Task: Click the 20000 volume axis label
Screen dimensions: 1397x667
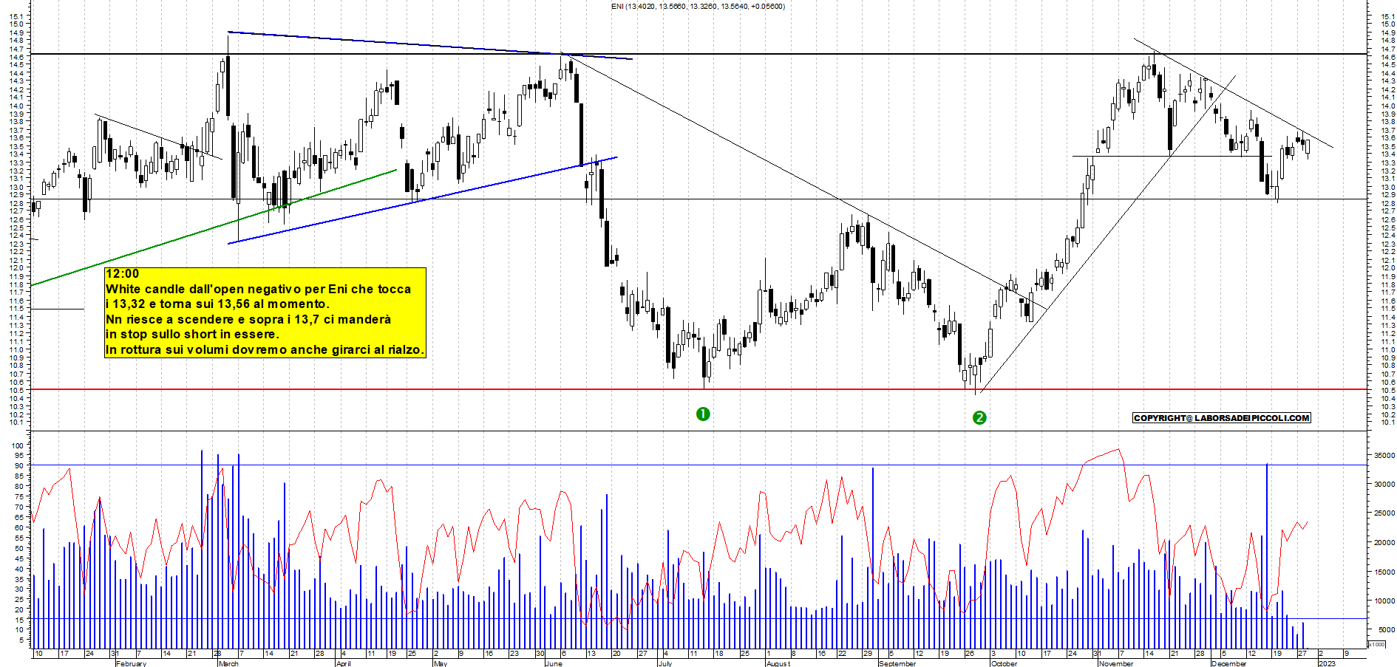Action: [x=1384, y=543]
